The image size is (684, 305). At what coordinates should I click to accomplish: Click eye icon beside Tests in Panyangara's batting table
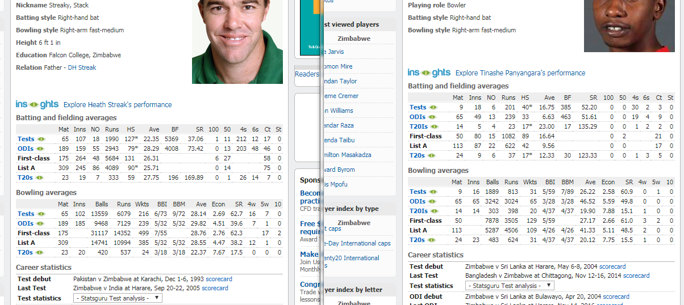point(433,107)
